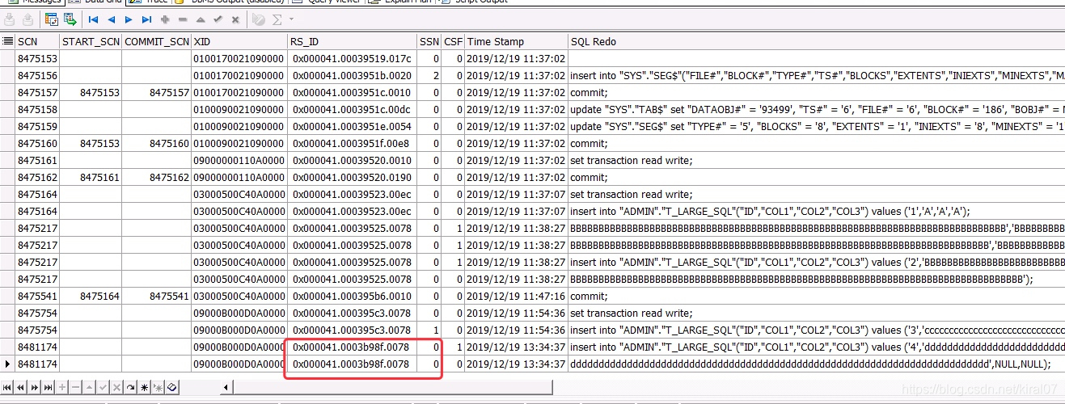Click the SQL Redo column header
The height and width of the screenshot is (404, 1065).
pos(816,41)
